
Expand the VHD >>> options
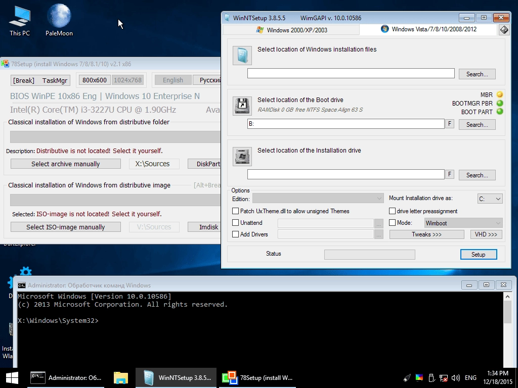pos(486,234)
